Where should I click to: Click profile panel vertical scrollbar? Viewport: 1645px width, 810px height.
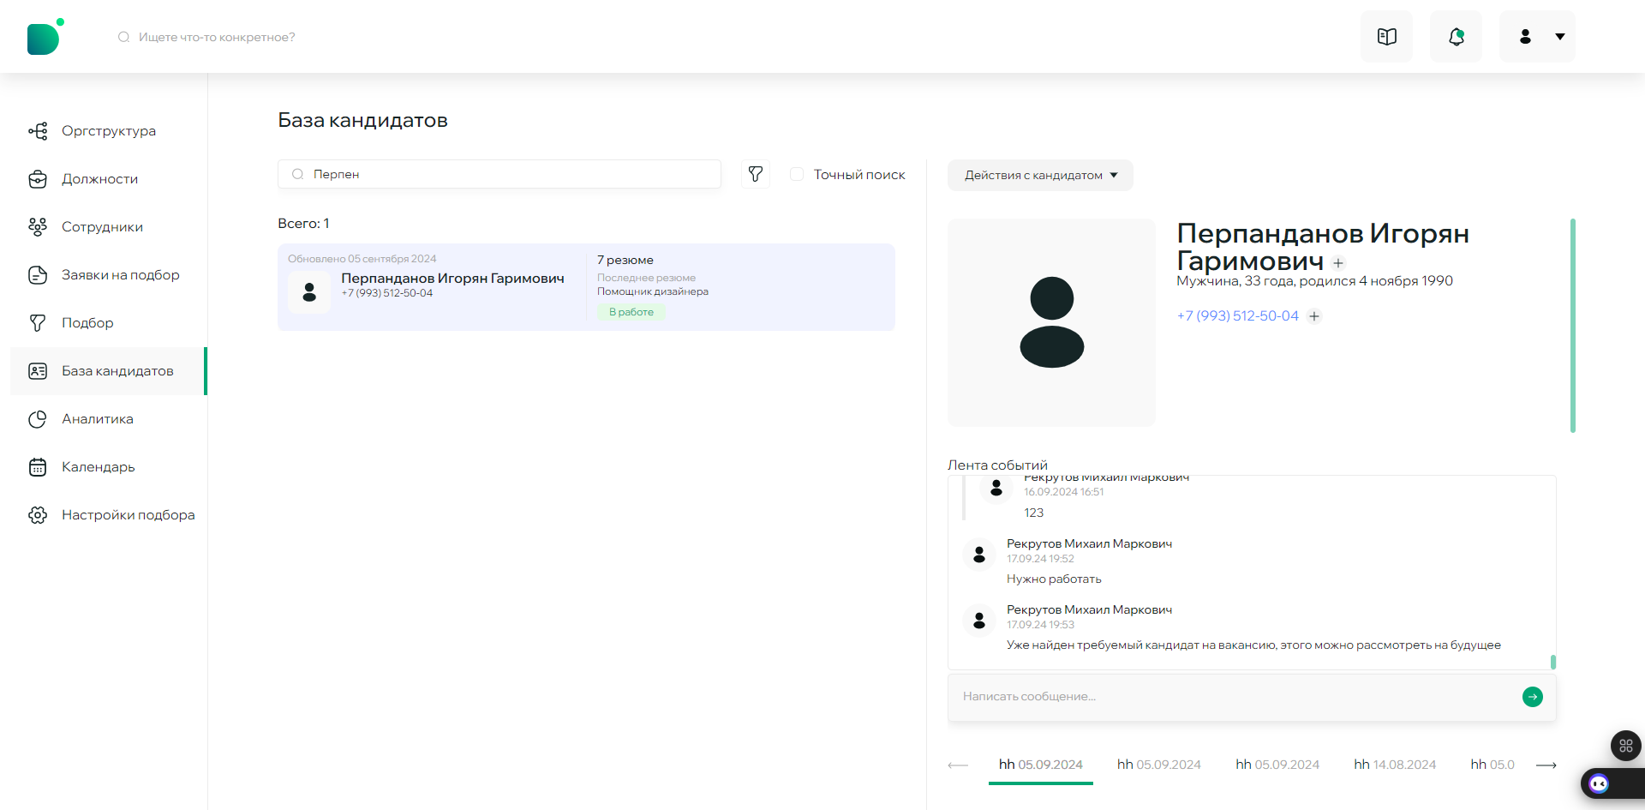coord(1573,326)
